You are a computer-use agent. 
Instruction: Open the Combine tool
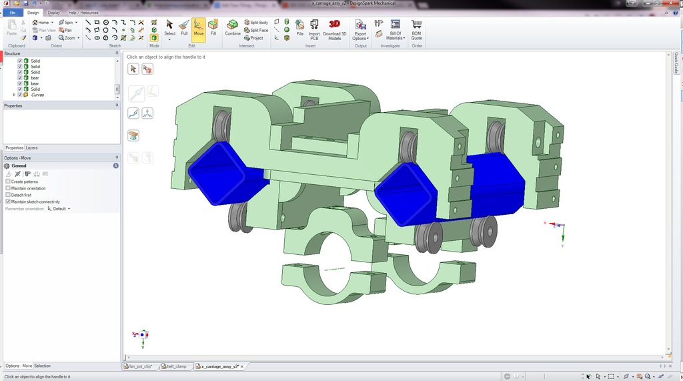[233, 27]
